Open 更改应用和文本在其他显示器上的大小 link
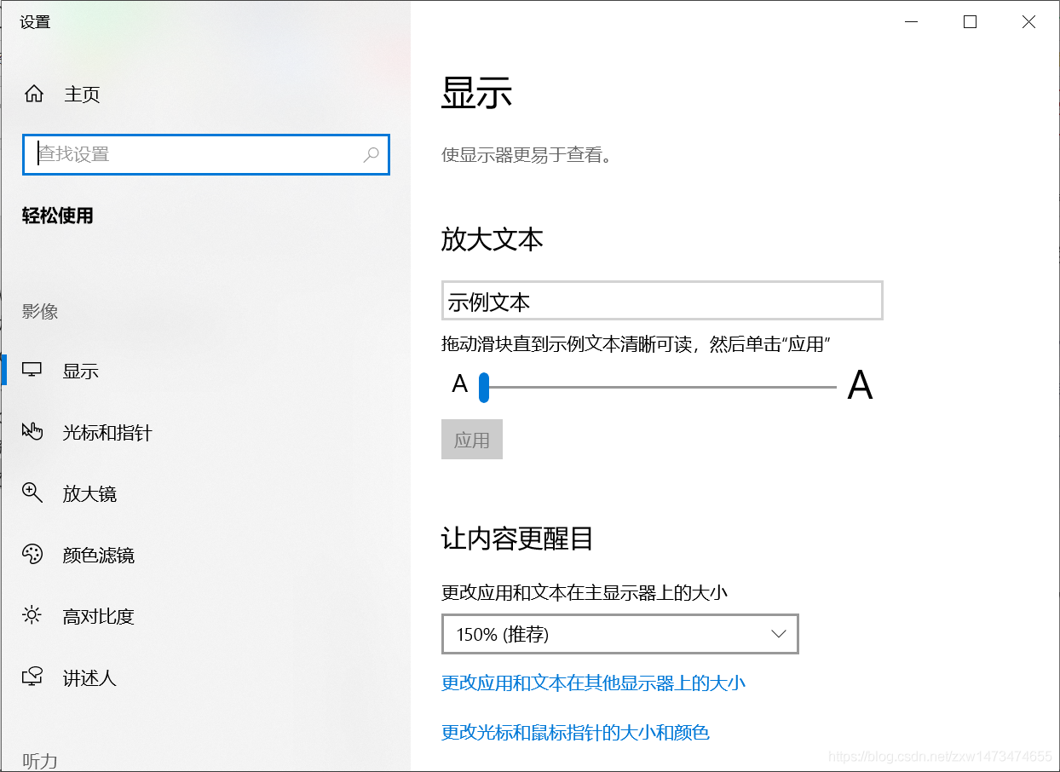Screen dimensions: 1060x772 [591, 683]
